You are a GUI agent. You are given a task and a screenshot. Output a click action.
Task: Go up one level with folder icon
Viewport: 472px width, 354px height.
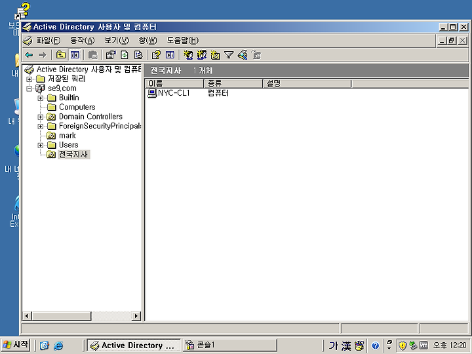coord(61,55)
